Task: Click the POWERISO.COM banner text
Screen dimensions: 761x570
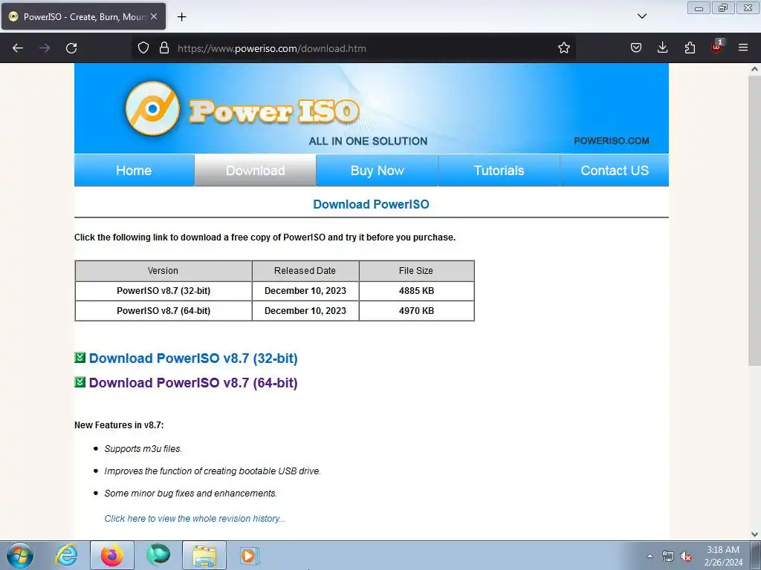Action: (x=612, y=141)
